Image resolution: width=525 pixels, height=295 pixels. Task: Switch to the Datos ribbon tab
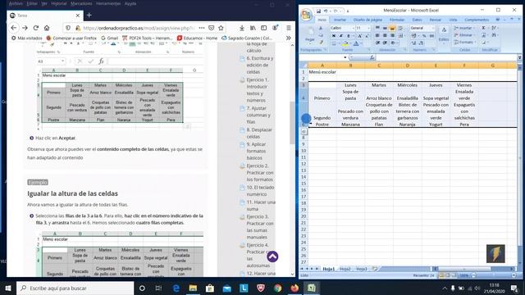coord(417,20)
